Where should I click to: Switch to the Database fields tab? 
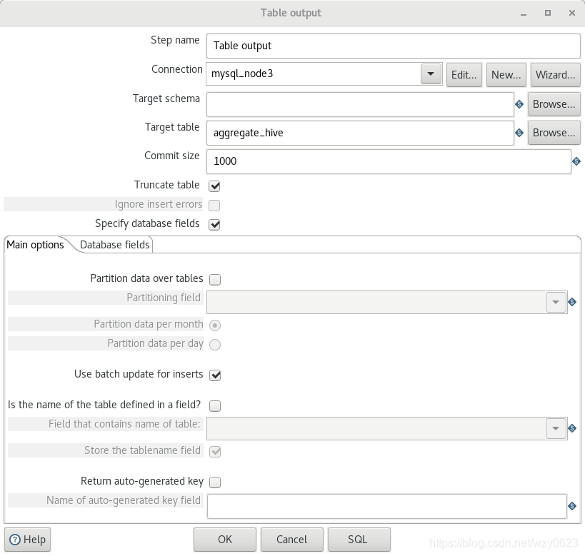tap(114, 245)
